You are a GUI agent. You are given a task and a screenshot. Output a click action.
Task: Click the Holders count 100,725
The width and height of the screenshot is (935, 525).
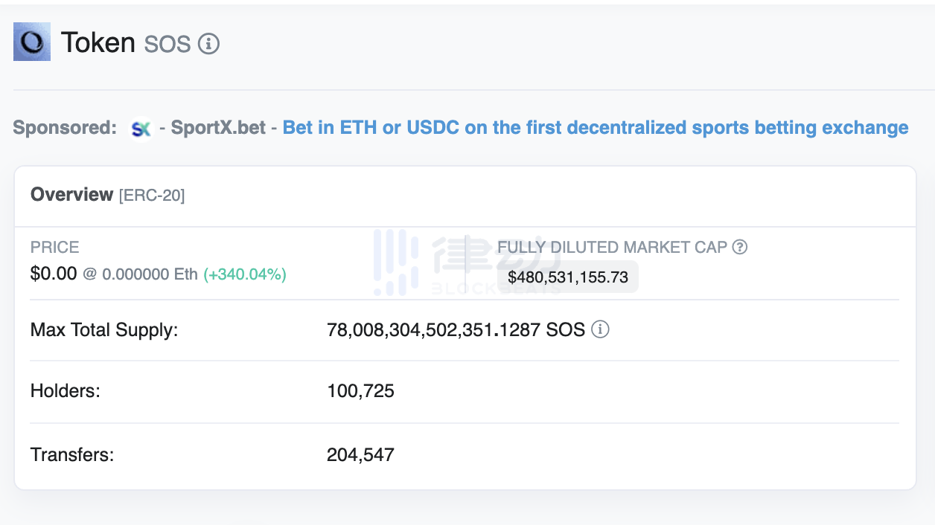click(360, 391)
